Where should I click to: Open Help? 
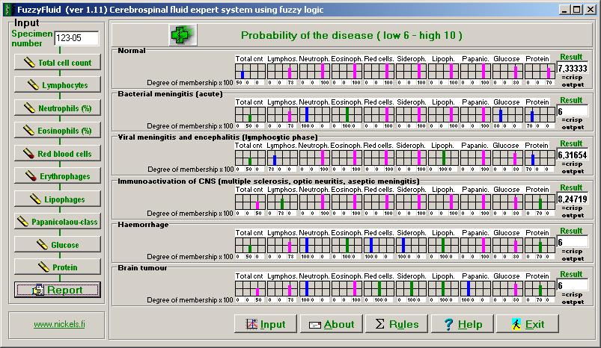click(x=463, y=324)
